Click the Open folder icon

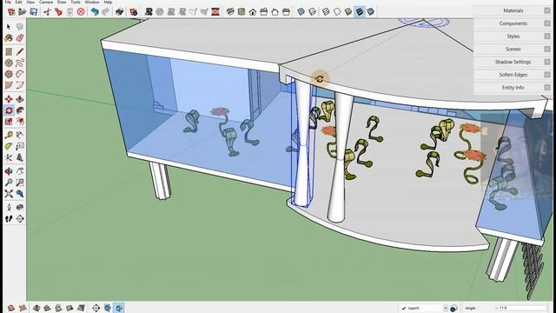(x=22, y=11)
